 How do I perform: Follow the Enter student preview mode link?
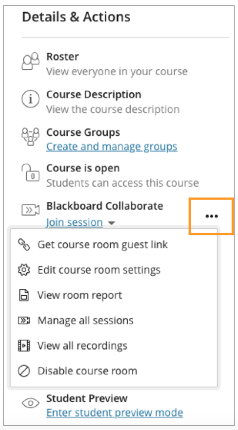[x=114, y=413]
